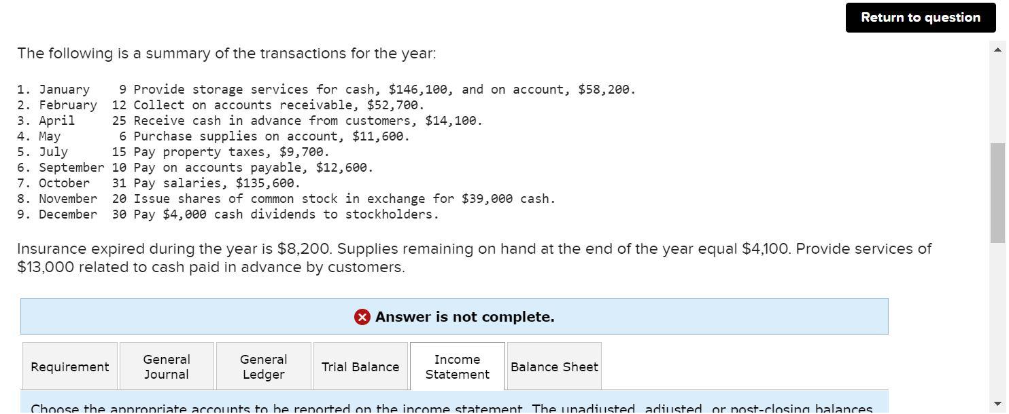The image size is (1009, 414).
Task: Switch to the Balance Sheet tab
Action: [x=553, y=366]
